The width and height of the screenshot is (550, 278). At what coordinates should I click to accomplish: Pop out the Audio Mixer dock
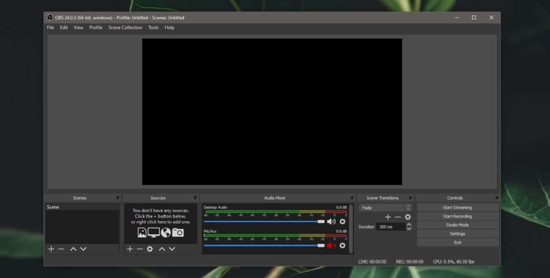(x=352, y=198)
